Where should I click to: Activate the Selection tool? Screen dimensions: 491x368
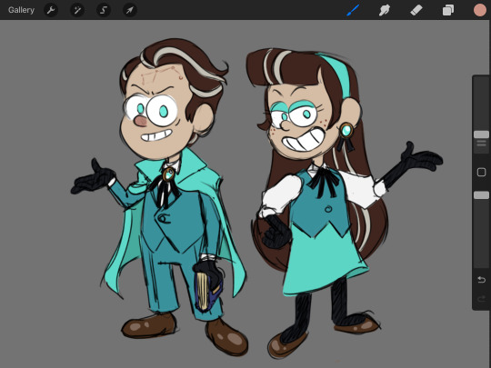point(104,10)
